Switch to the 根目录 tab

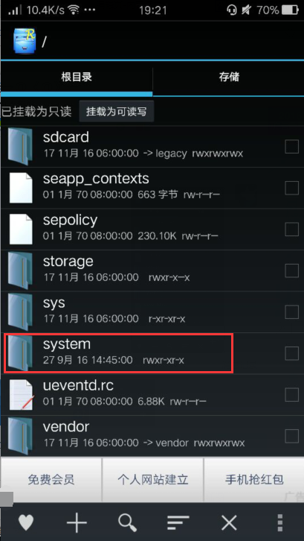(77, 77)
